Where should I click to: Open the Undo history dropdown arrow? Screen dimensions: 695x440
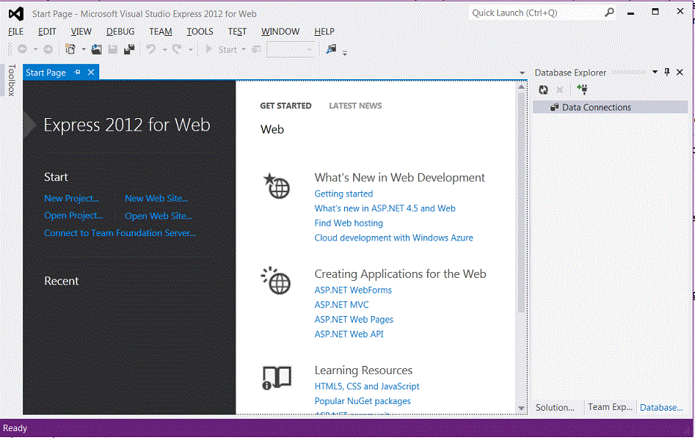click(x=164, y=50)
